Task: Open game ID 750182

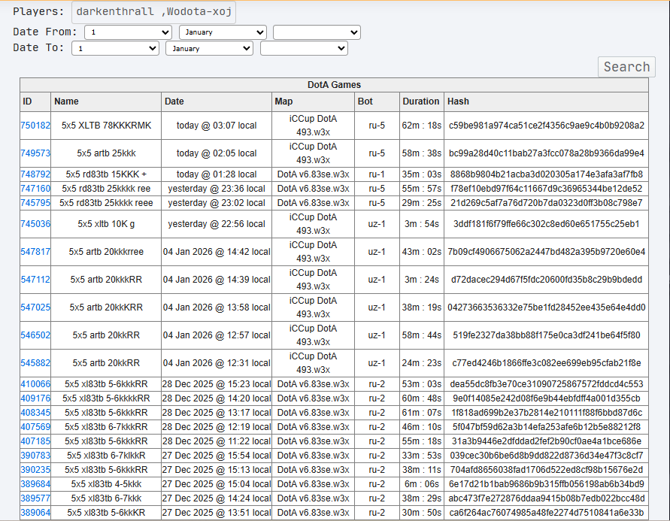Action: coord(35,126)
